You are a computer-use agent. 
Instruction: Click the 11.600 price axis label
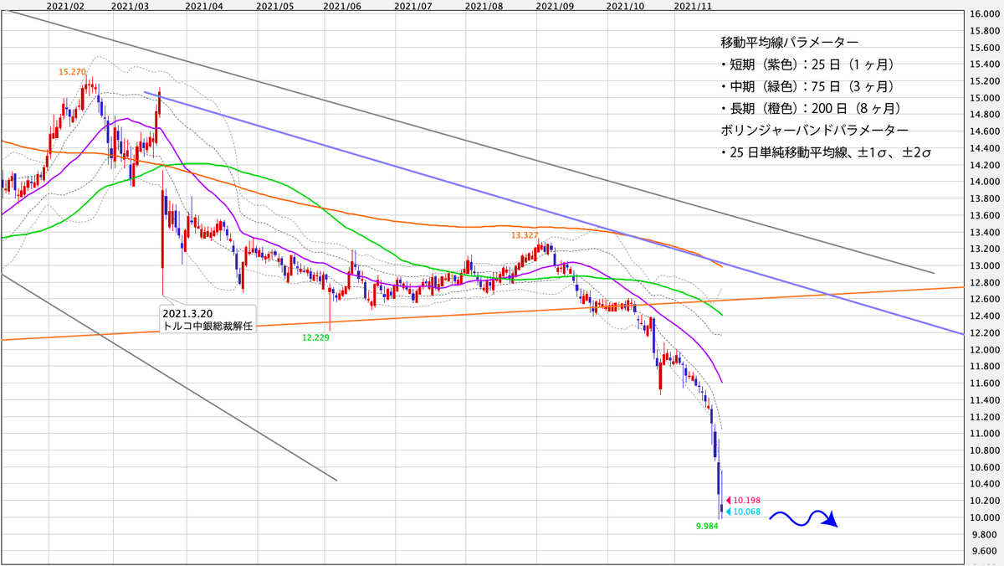tap(984, 383)
